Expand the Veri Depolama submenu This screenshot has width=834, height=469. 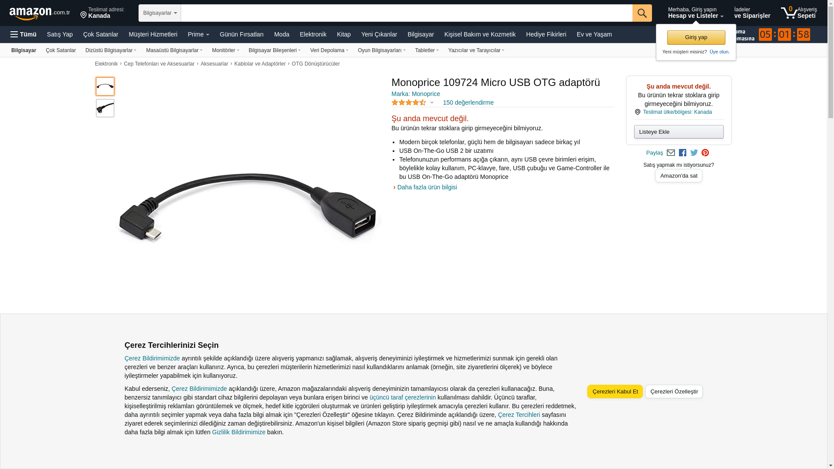tap(329, 50)
